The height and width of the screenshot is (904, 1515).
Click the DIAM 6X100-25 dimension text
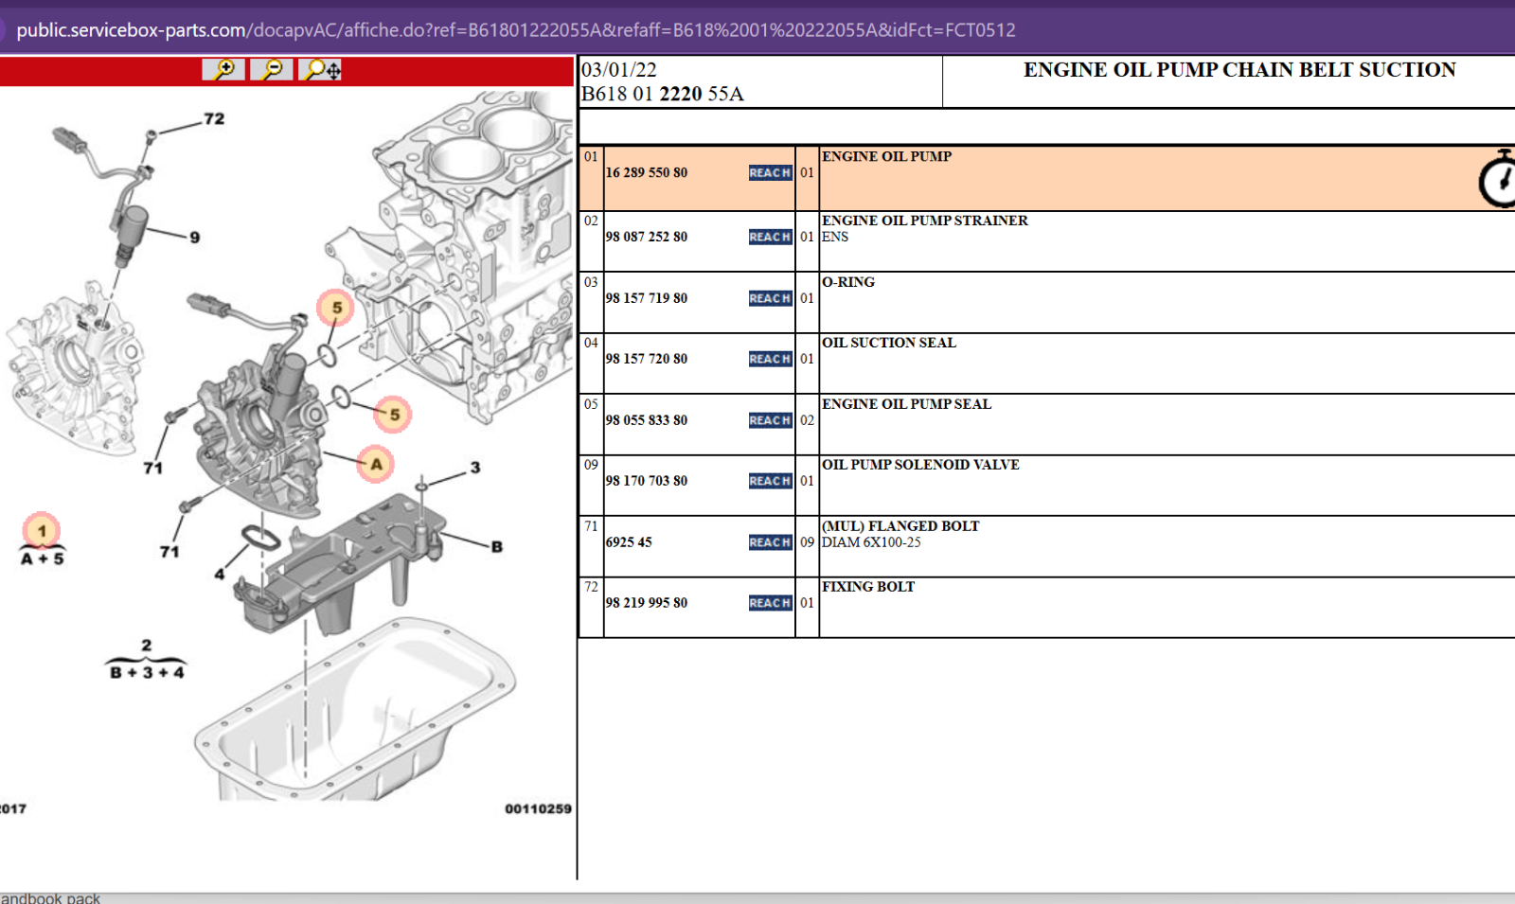[871, 542]
